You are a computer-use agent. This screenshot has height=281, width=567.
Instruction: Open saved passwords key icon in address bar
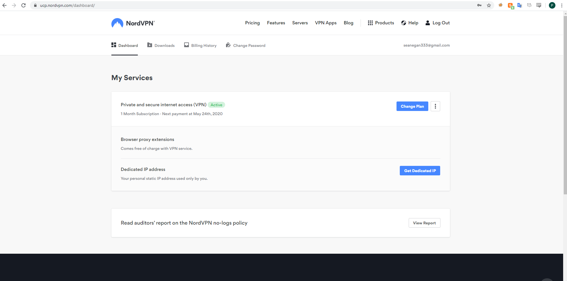coord(479,5)
